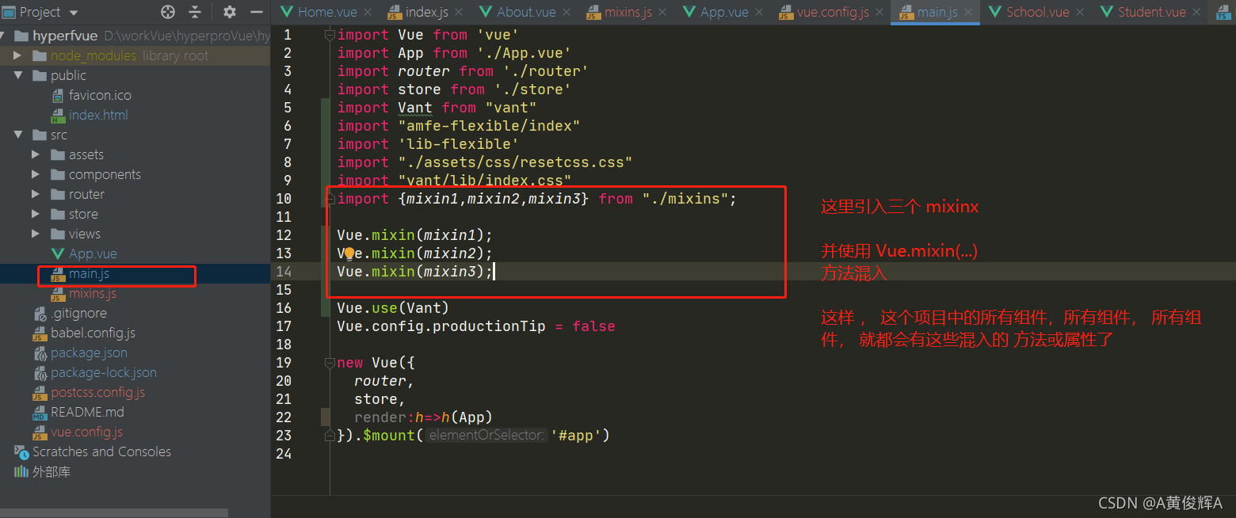Close the About.vue tab
This screenshot has width=1236, height=518.
[567, 12]
